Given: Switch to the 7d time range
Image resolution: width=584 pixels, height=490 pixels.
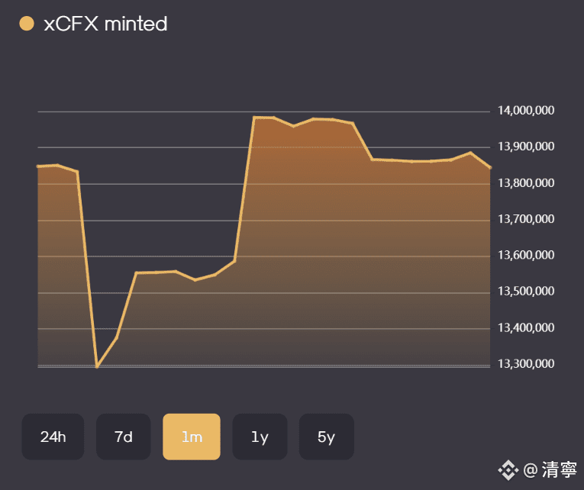Looking at the screenshot, I should pyautogui.click(x=123, y=437).
